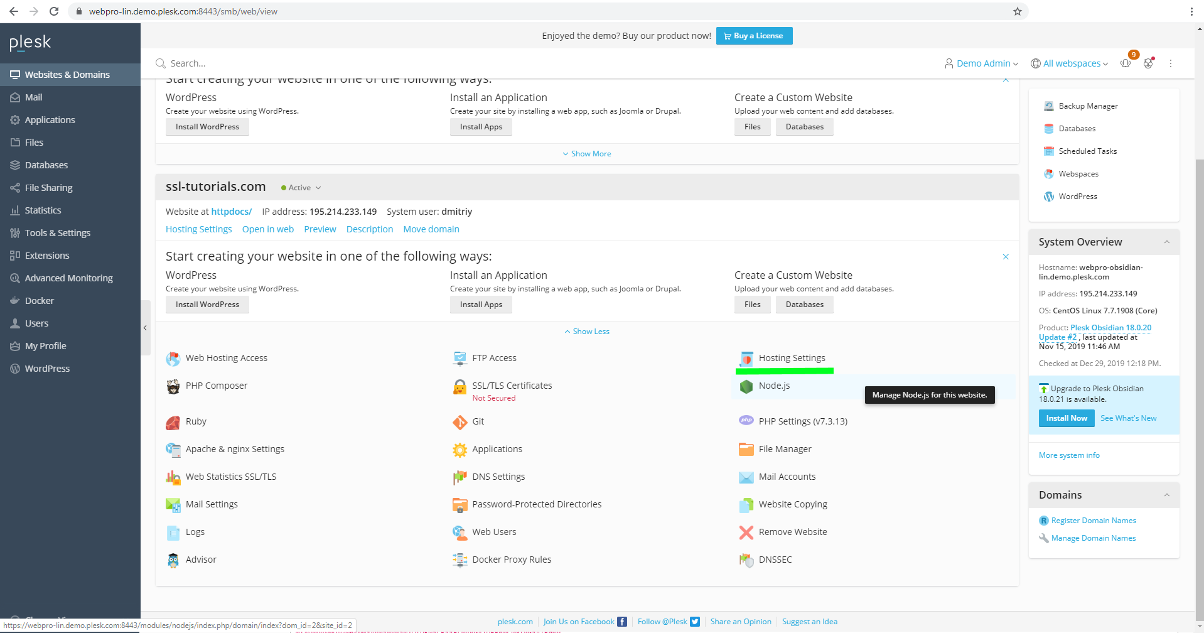
Task: Open Node.js management
Action: (774, 386)
